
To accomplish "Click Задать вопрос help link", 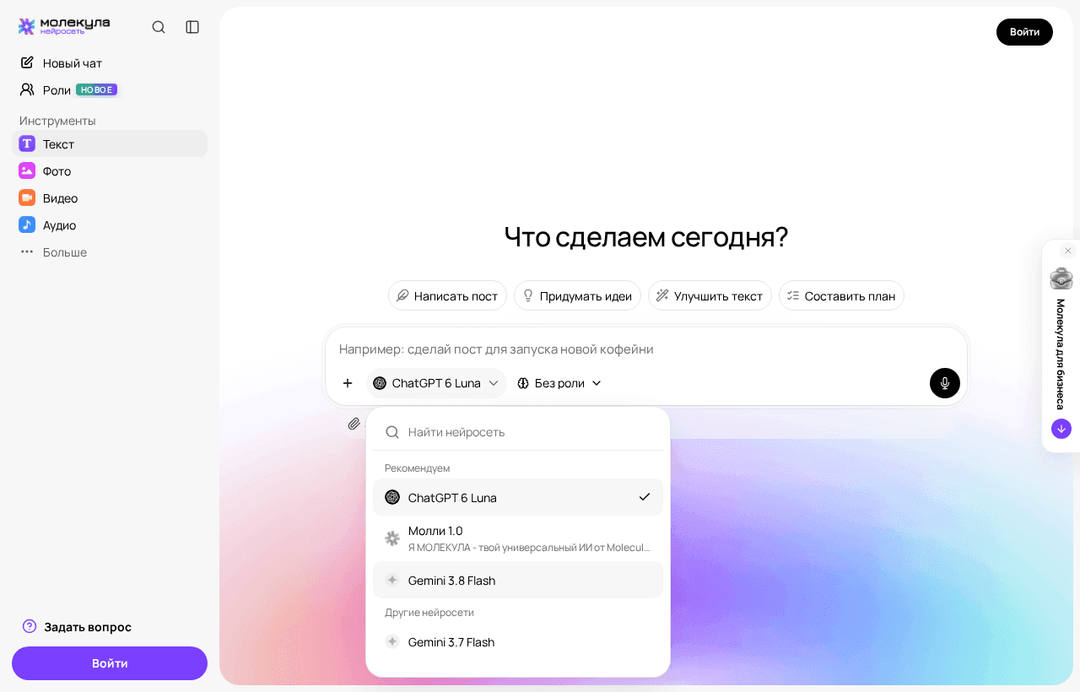I will click(x=77, y=626).
